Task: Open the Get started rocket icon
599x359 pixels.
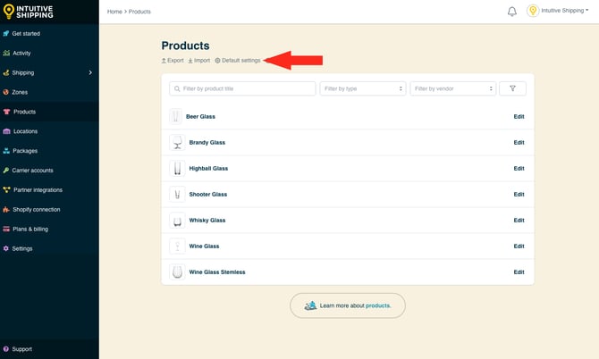Action: coord(5,34)
